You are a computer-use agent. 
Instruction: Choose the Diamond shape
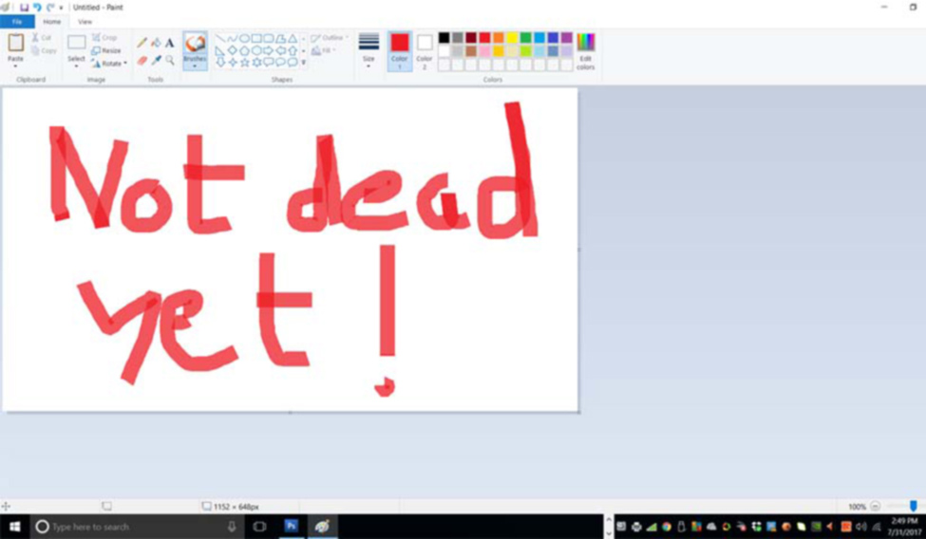232,50
